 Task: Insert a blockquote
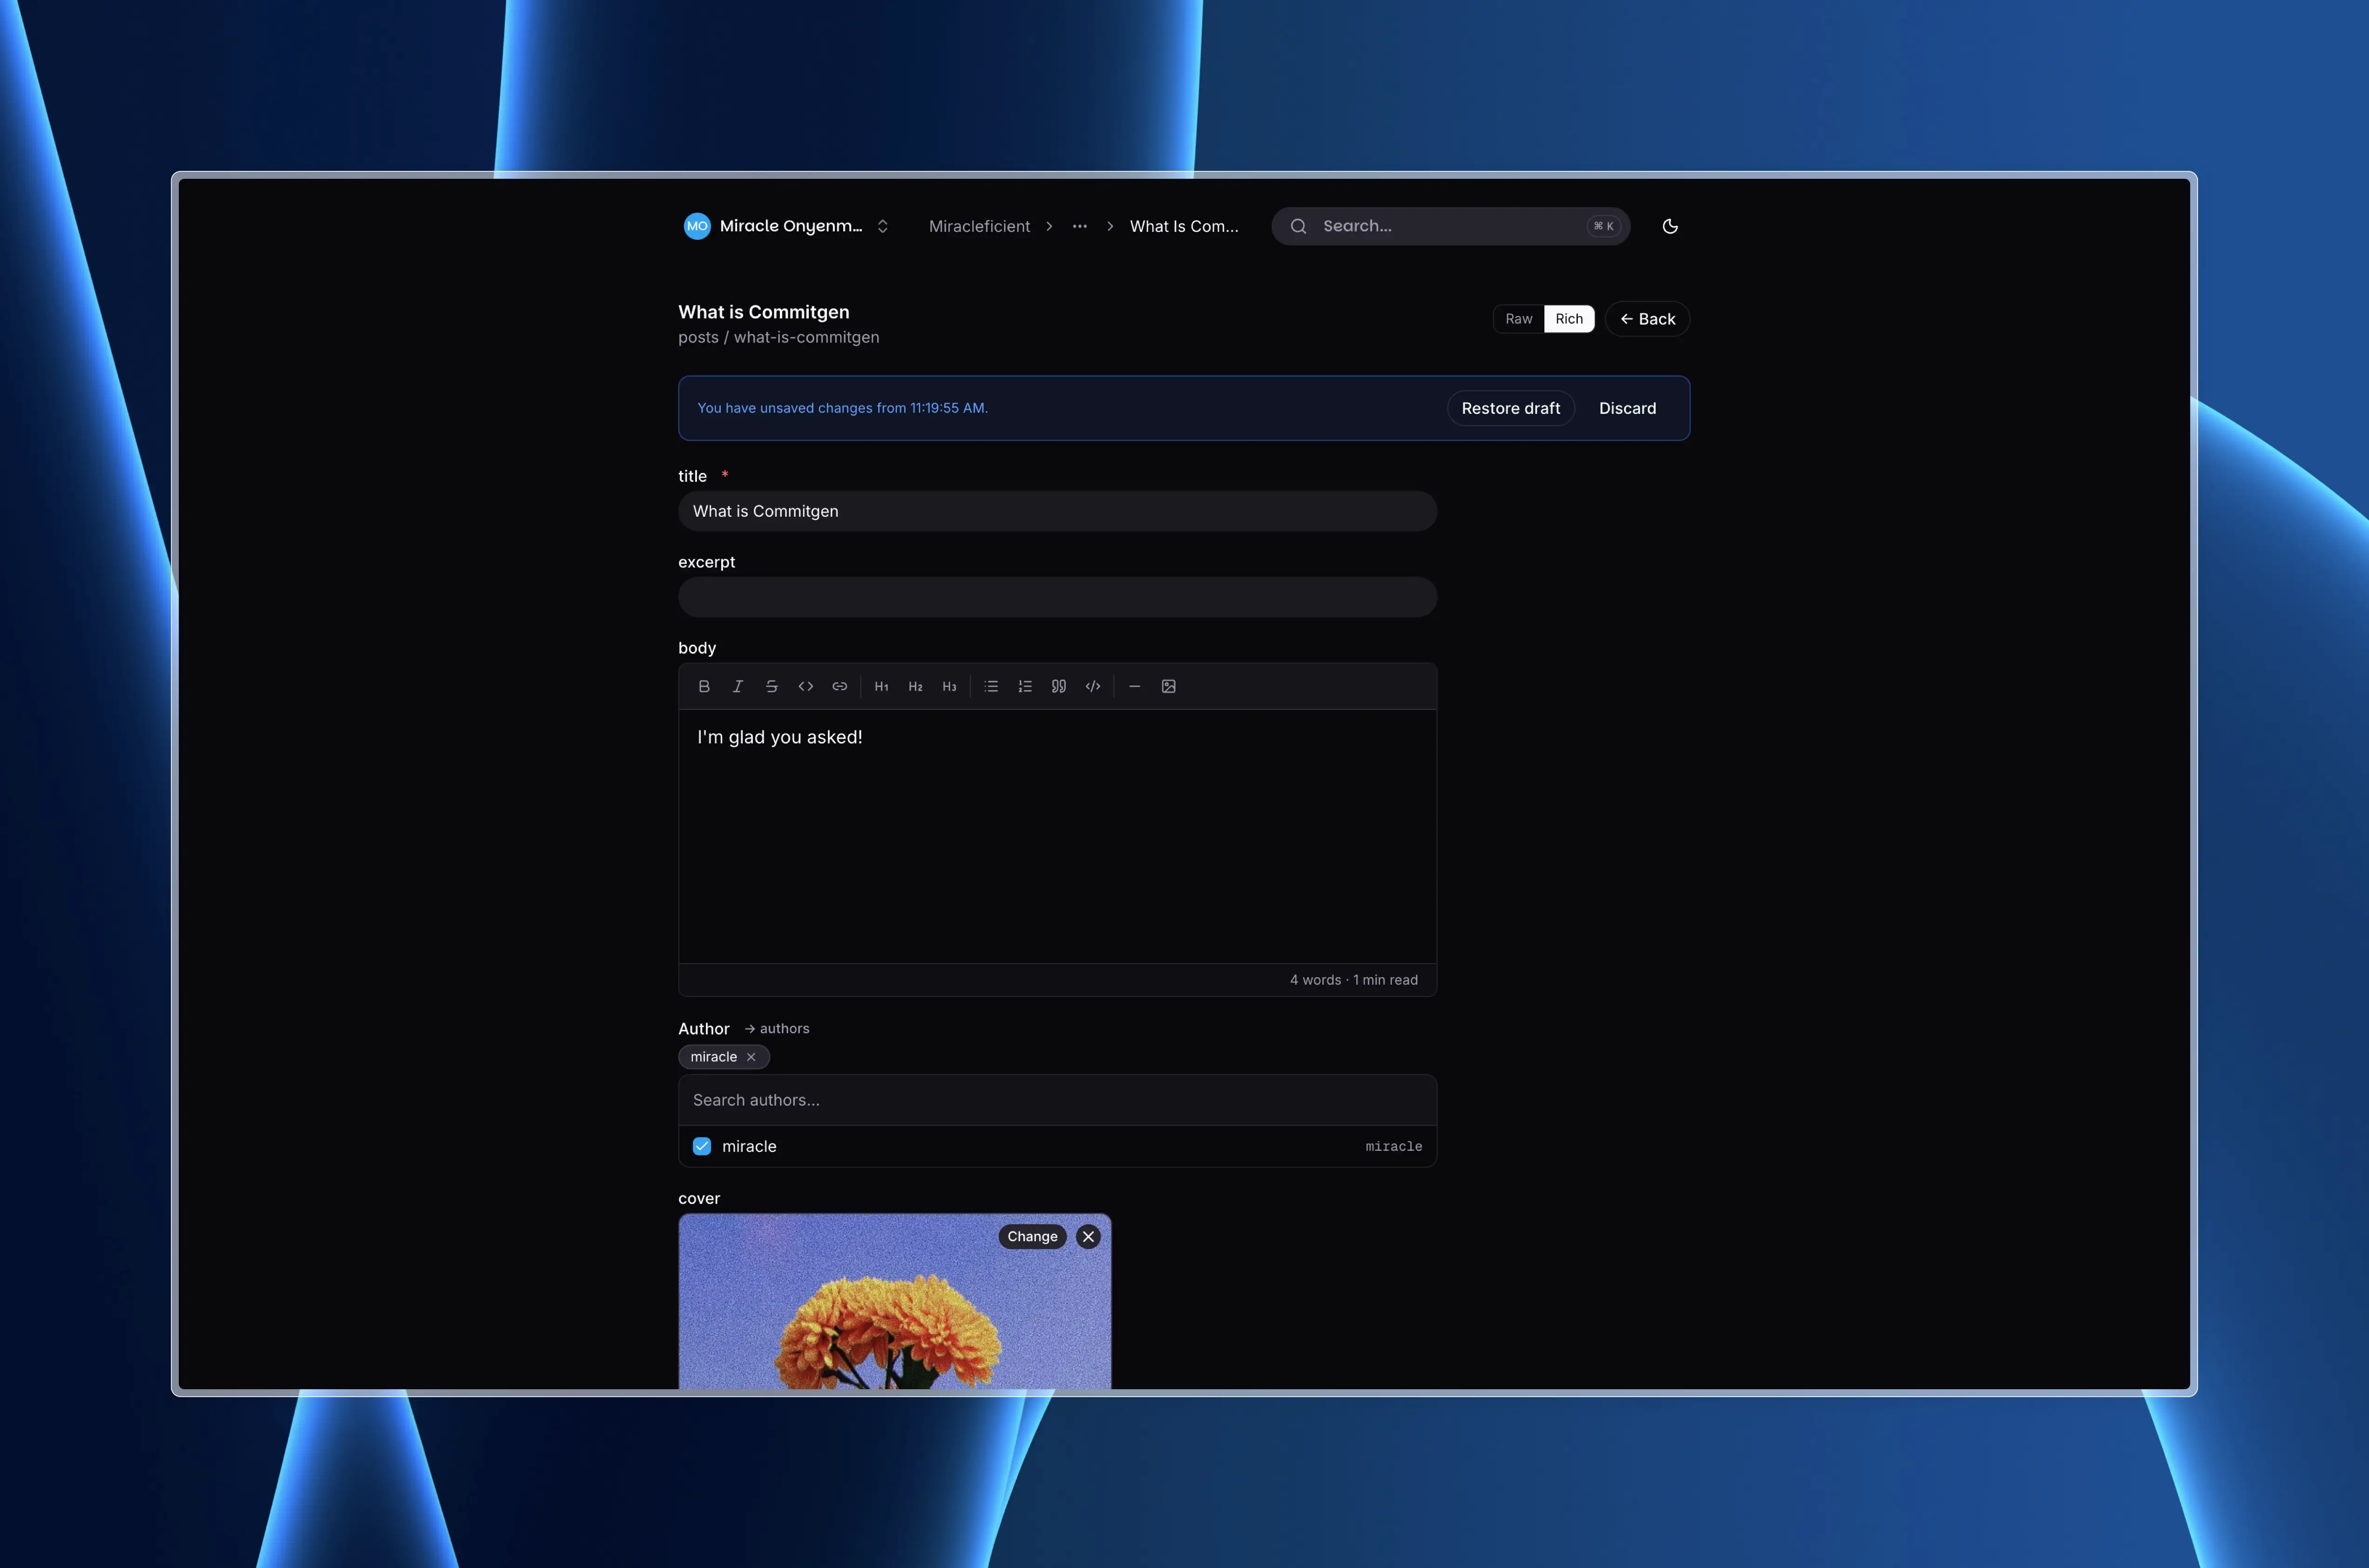coord(1059,686)
